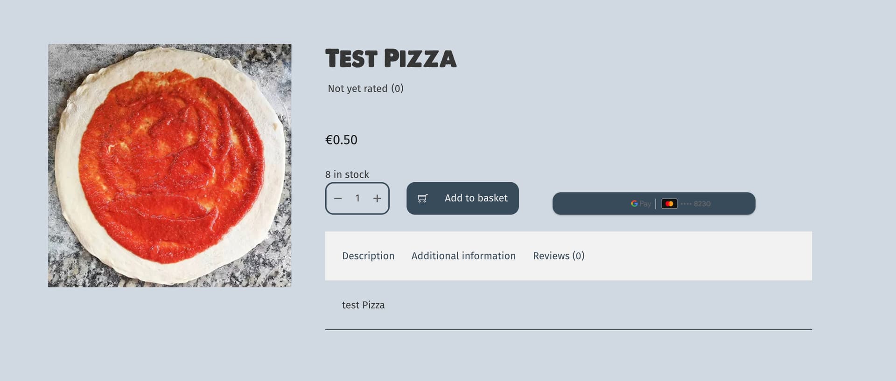Click the test Pizza description text
The image size is (896, 381).
[363, 305]
